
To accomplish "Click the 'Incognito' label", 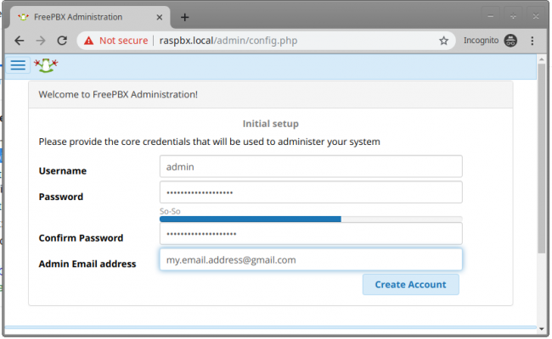I will coord(481,41).
